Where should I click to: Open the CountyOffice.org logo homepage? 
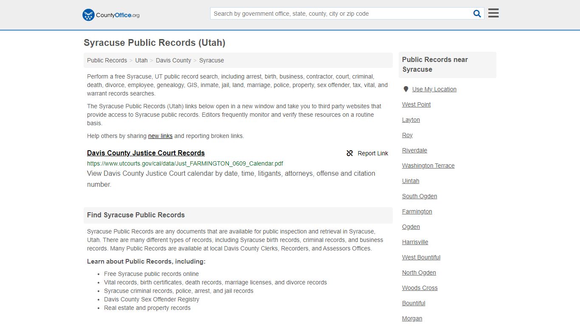[111, 15]
